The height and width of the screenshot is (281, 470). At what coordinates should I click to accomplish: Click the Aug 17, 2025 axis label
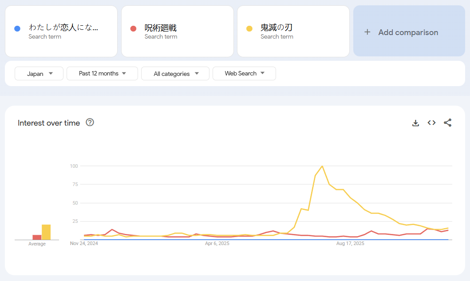[x=350, y=243]
